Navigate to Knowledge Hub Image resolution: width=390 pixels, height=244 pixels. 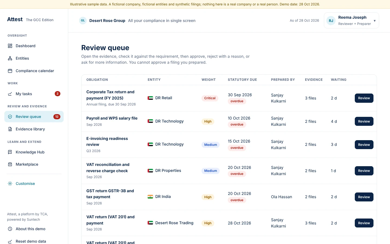coord(34,152)
